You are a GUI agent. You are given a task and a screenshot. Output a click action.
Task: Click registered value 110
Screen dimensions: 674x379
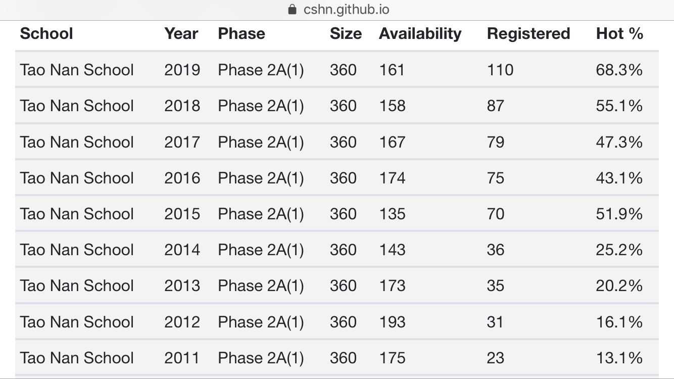click(x=500, y=70)
